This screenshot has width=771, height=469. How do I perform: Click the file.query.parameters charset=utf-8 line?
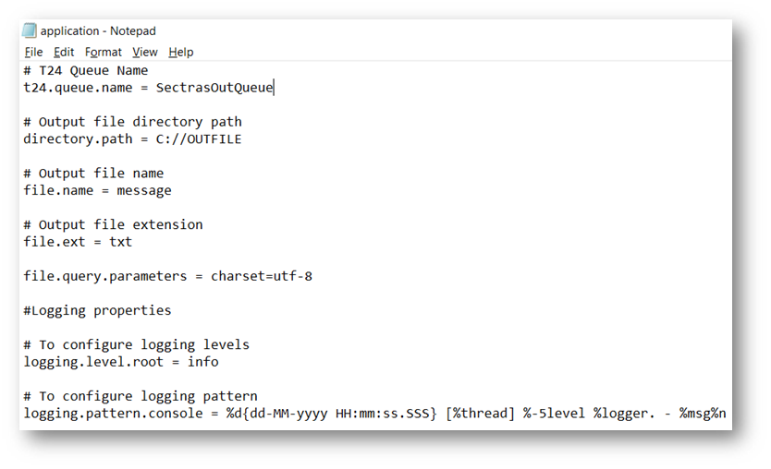(167, 276)
